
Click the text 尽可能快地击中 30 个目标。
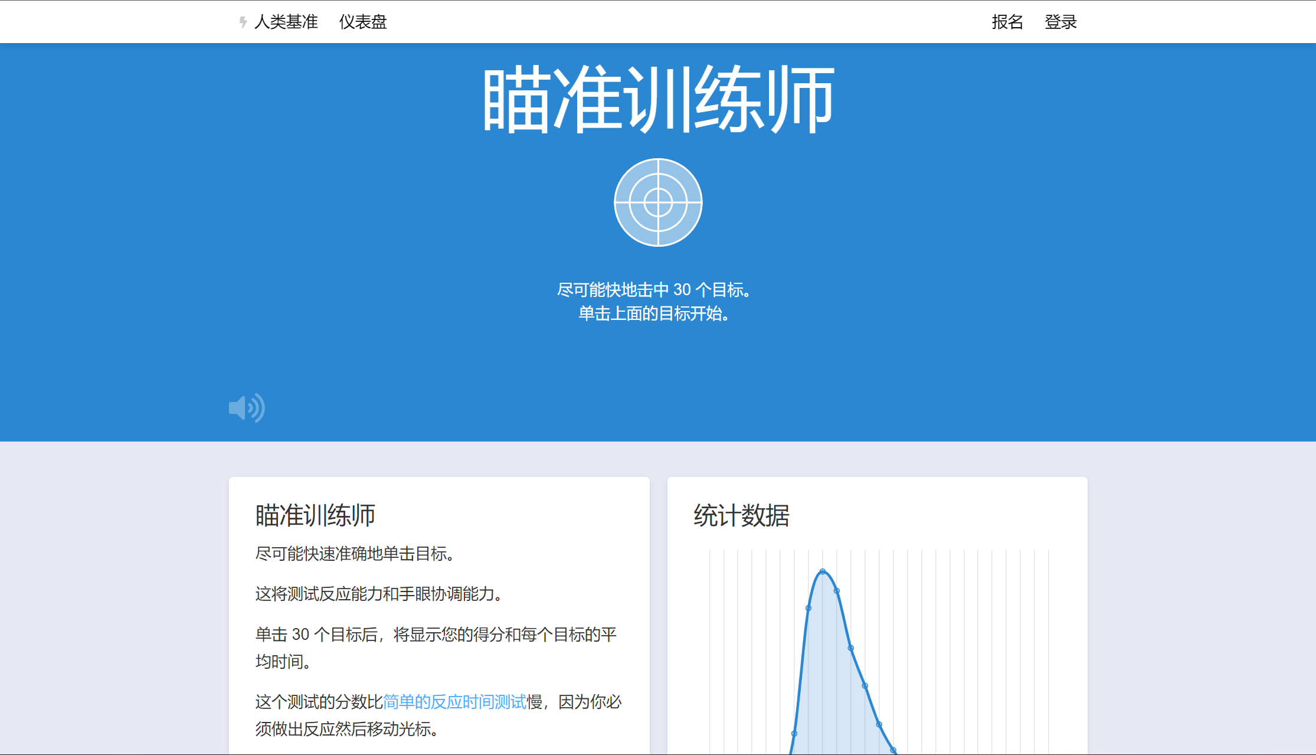pyautogui.click(x=654, y=290)
